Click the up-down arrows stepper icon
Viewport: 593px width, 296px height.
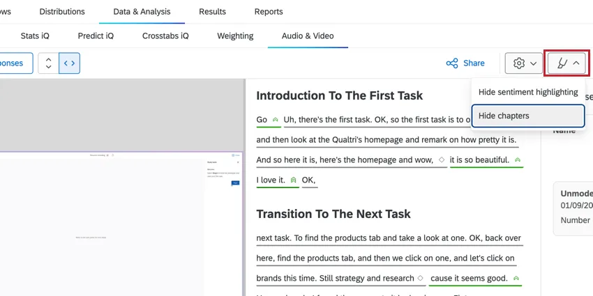pos(48,63)
